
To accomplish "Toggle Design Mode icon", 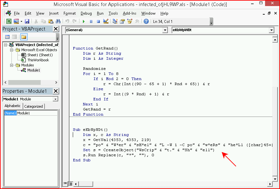I will coord(106,21).
